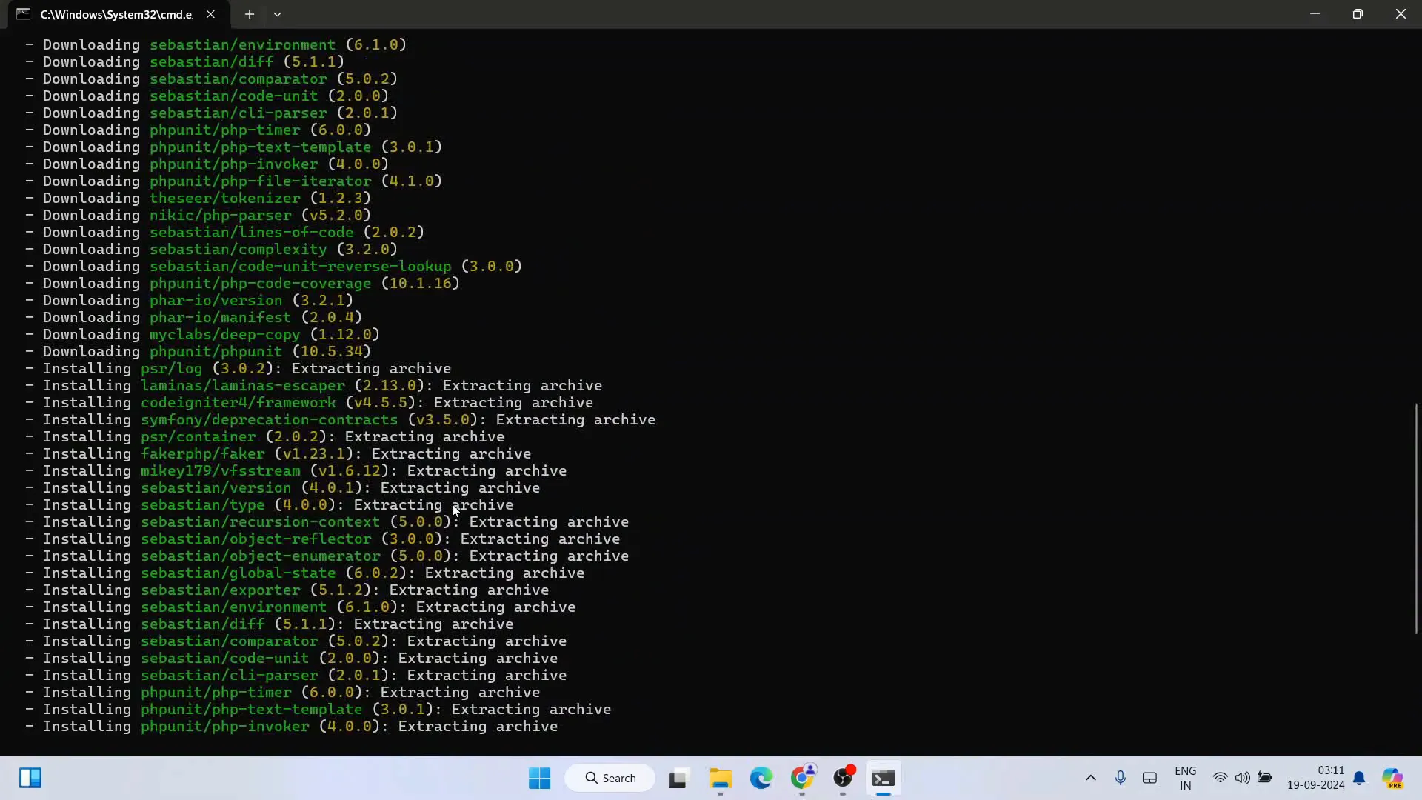Screen dimensions: 1422x800
Task: Click text sebastian/global-state
Action: (238, 573)
